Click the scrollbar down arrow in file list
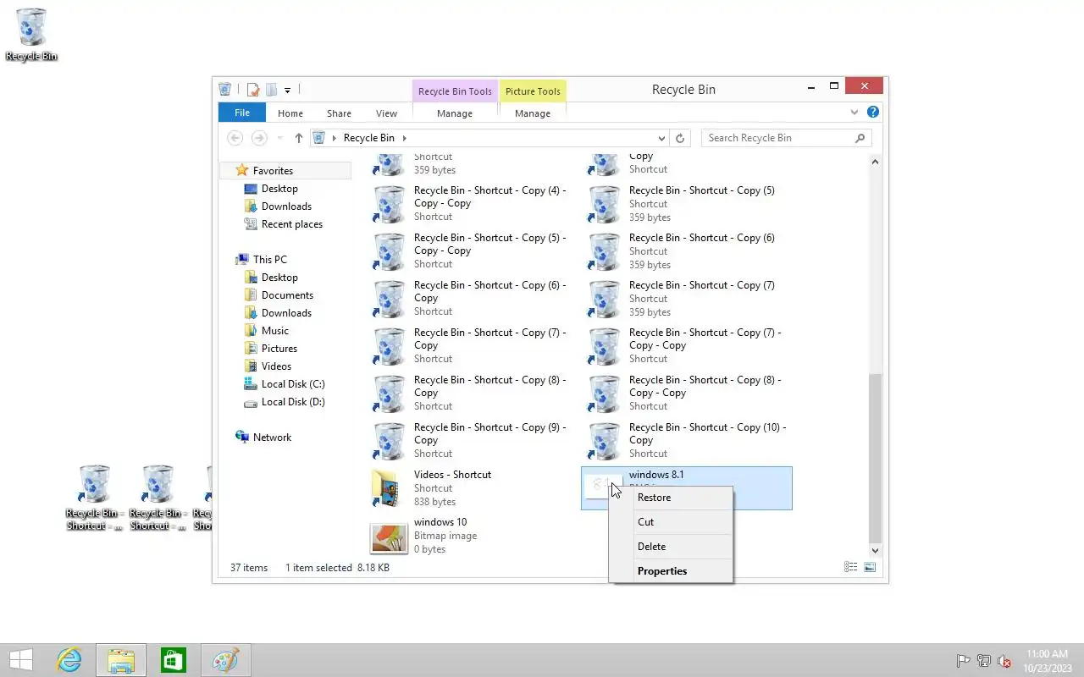Viewport: 1084px width, 677px height. tap(876, 551)
